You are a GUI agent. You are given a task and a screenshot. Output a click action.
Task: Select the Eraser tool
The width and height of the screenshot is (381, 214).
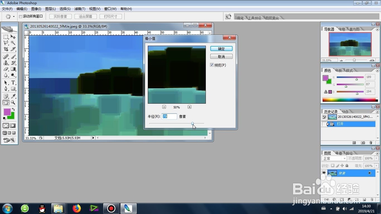[6, 69]
